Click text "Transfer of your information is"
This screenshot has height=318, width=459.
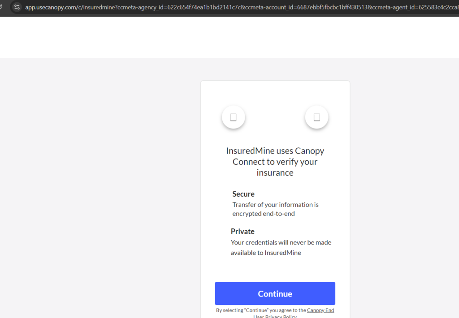[276, 205]
